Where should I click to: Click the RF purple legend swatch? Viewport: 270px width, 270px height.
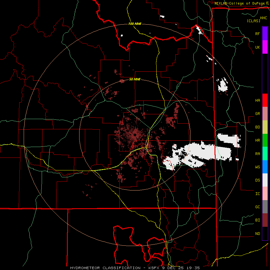[x=265, y=34]
